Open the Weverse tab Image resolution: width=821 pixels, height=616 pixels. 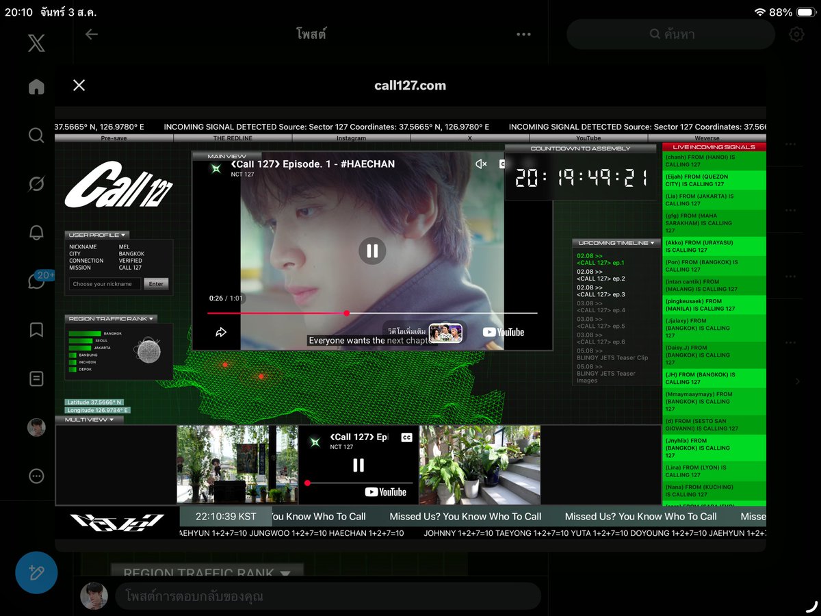pyautogui.click(x=707, y=138)
